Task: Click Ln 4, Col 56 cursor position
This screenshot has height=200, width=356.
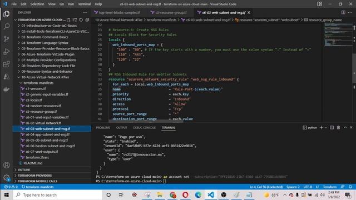Action: [266, 187]
